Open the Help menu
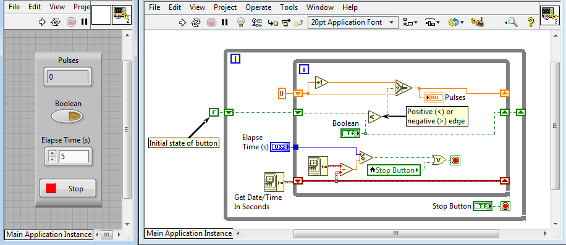566x245 pixels. coord(350,7)
